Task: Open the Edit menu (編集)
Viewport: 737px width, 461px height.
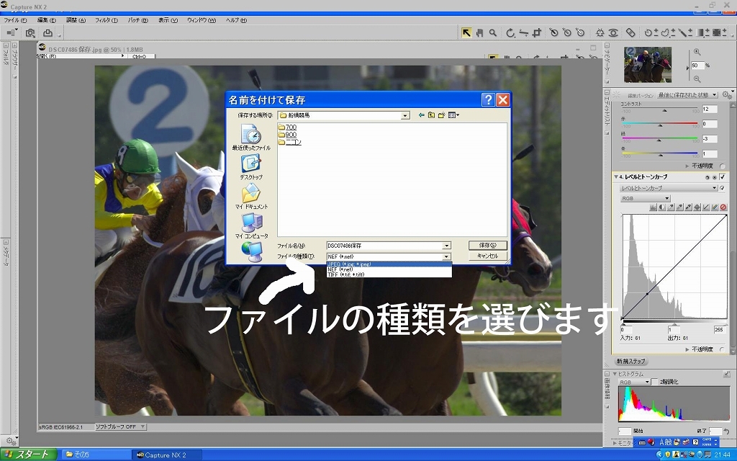Action: (47, 20)
